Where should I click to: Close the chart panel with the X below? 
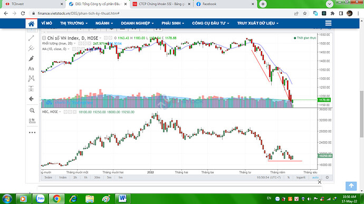pos(320,182)
